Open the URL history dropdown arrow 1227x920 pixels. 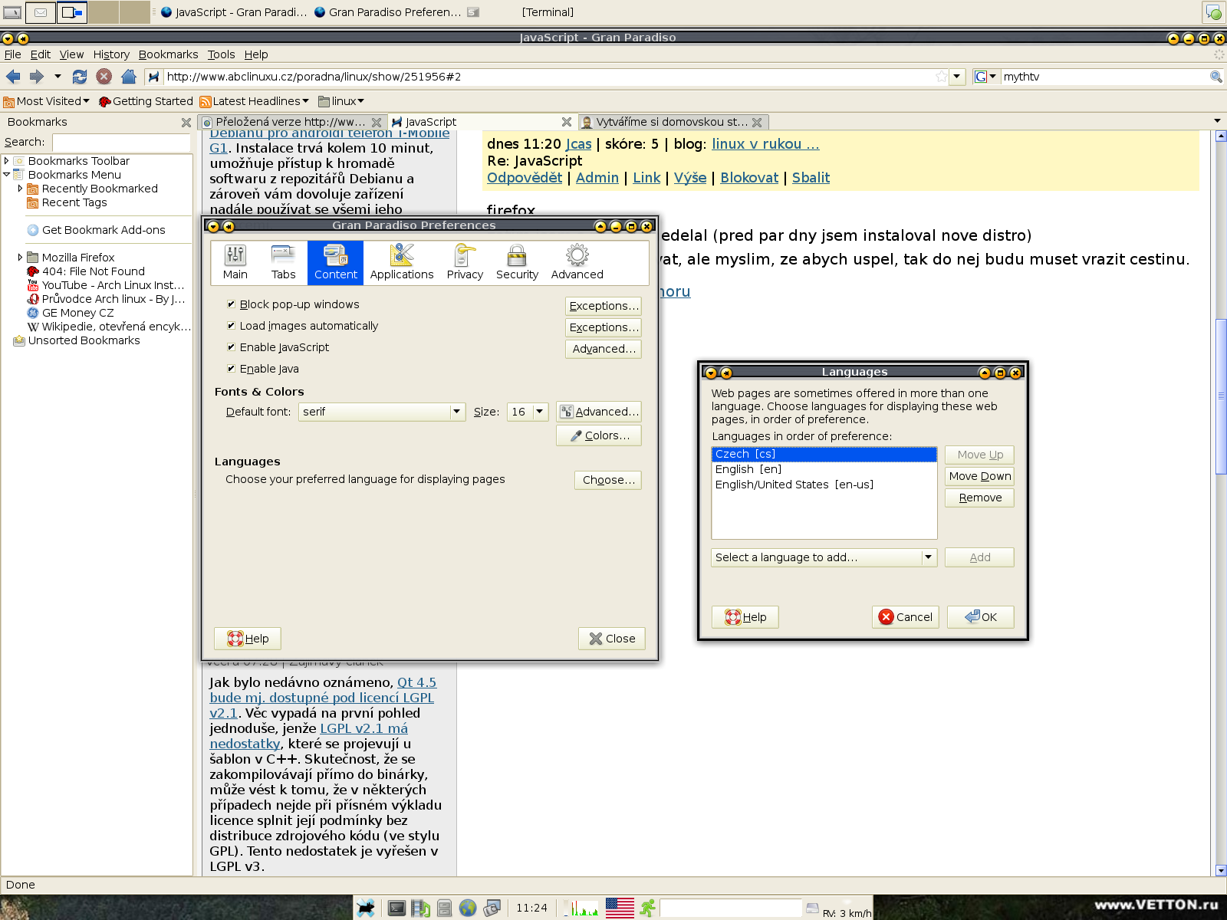pyautogui.click(x=956, y=77)
